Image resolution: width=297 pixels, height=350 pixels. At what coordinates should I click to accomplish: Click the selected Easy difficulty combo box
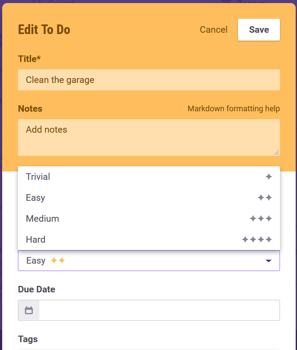148,261
